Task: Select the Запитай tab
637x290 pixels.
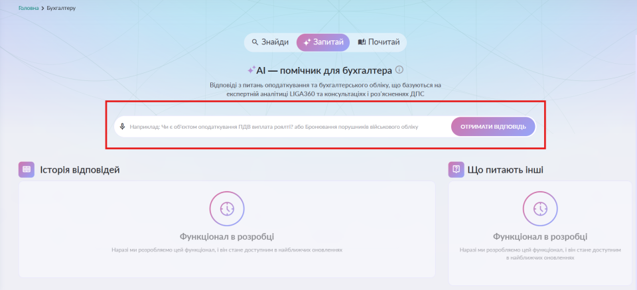Action: (x=323, y=42)
